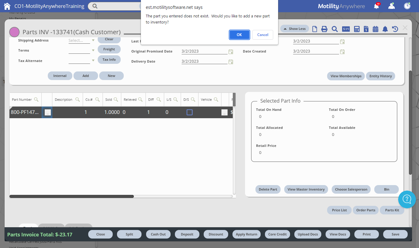Click the payment card dollar icon
This screenshot has height=248, width=419.
click(346, 29)
